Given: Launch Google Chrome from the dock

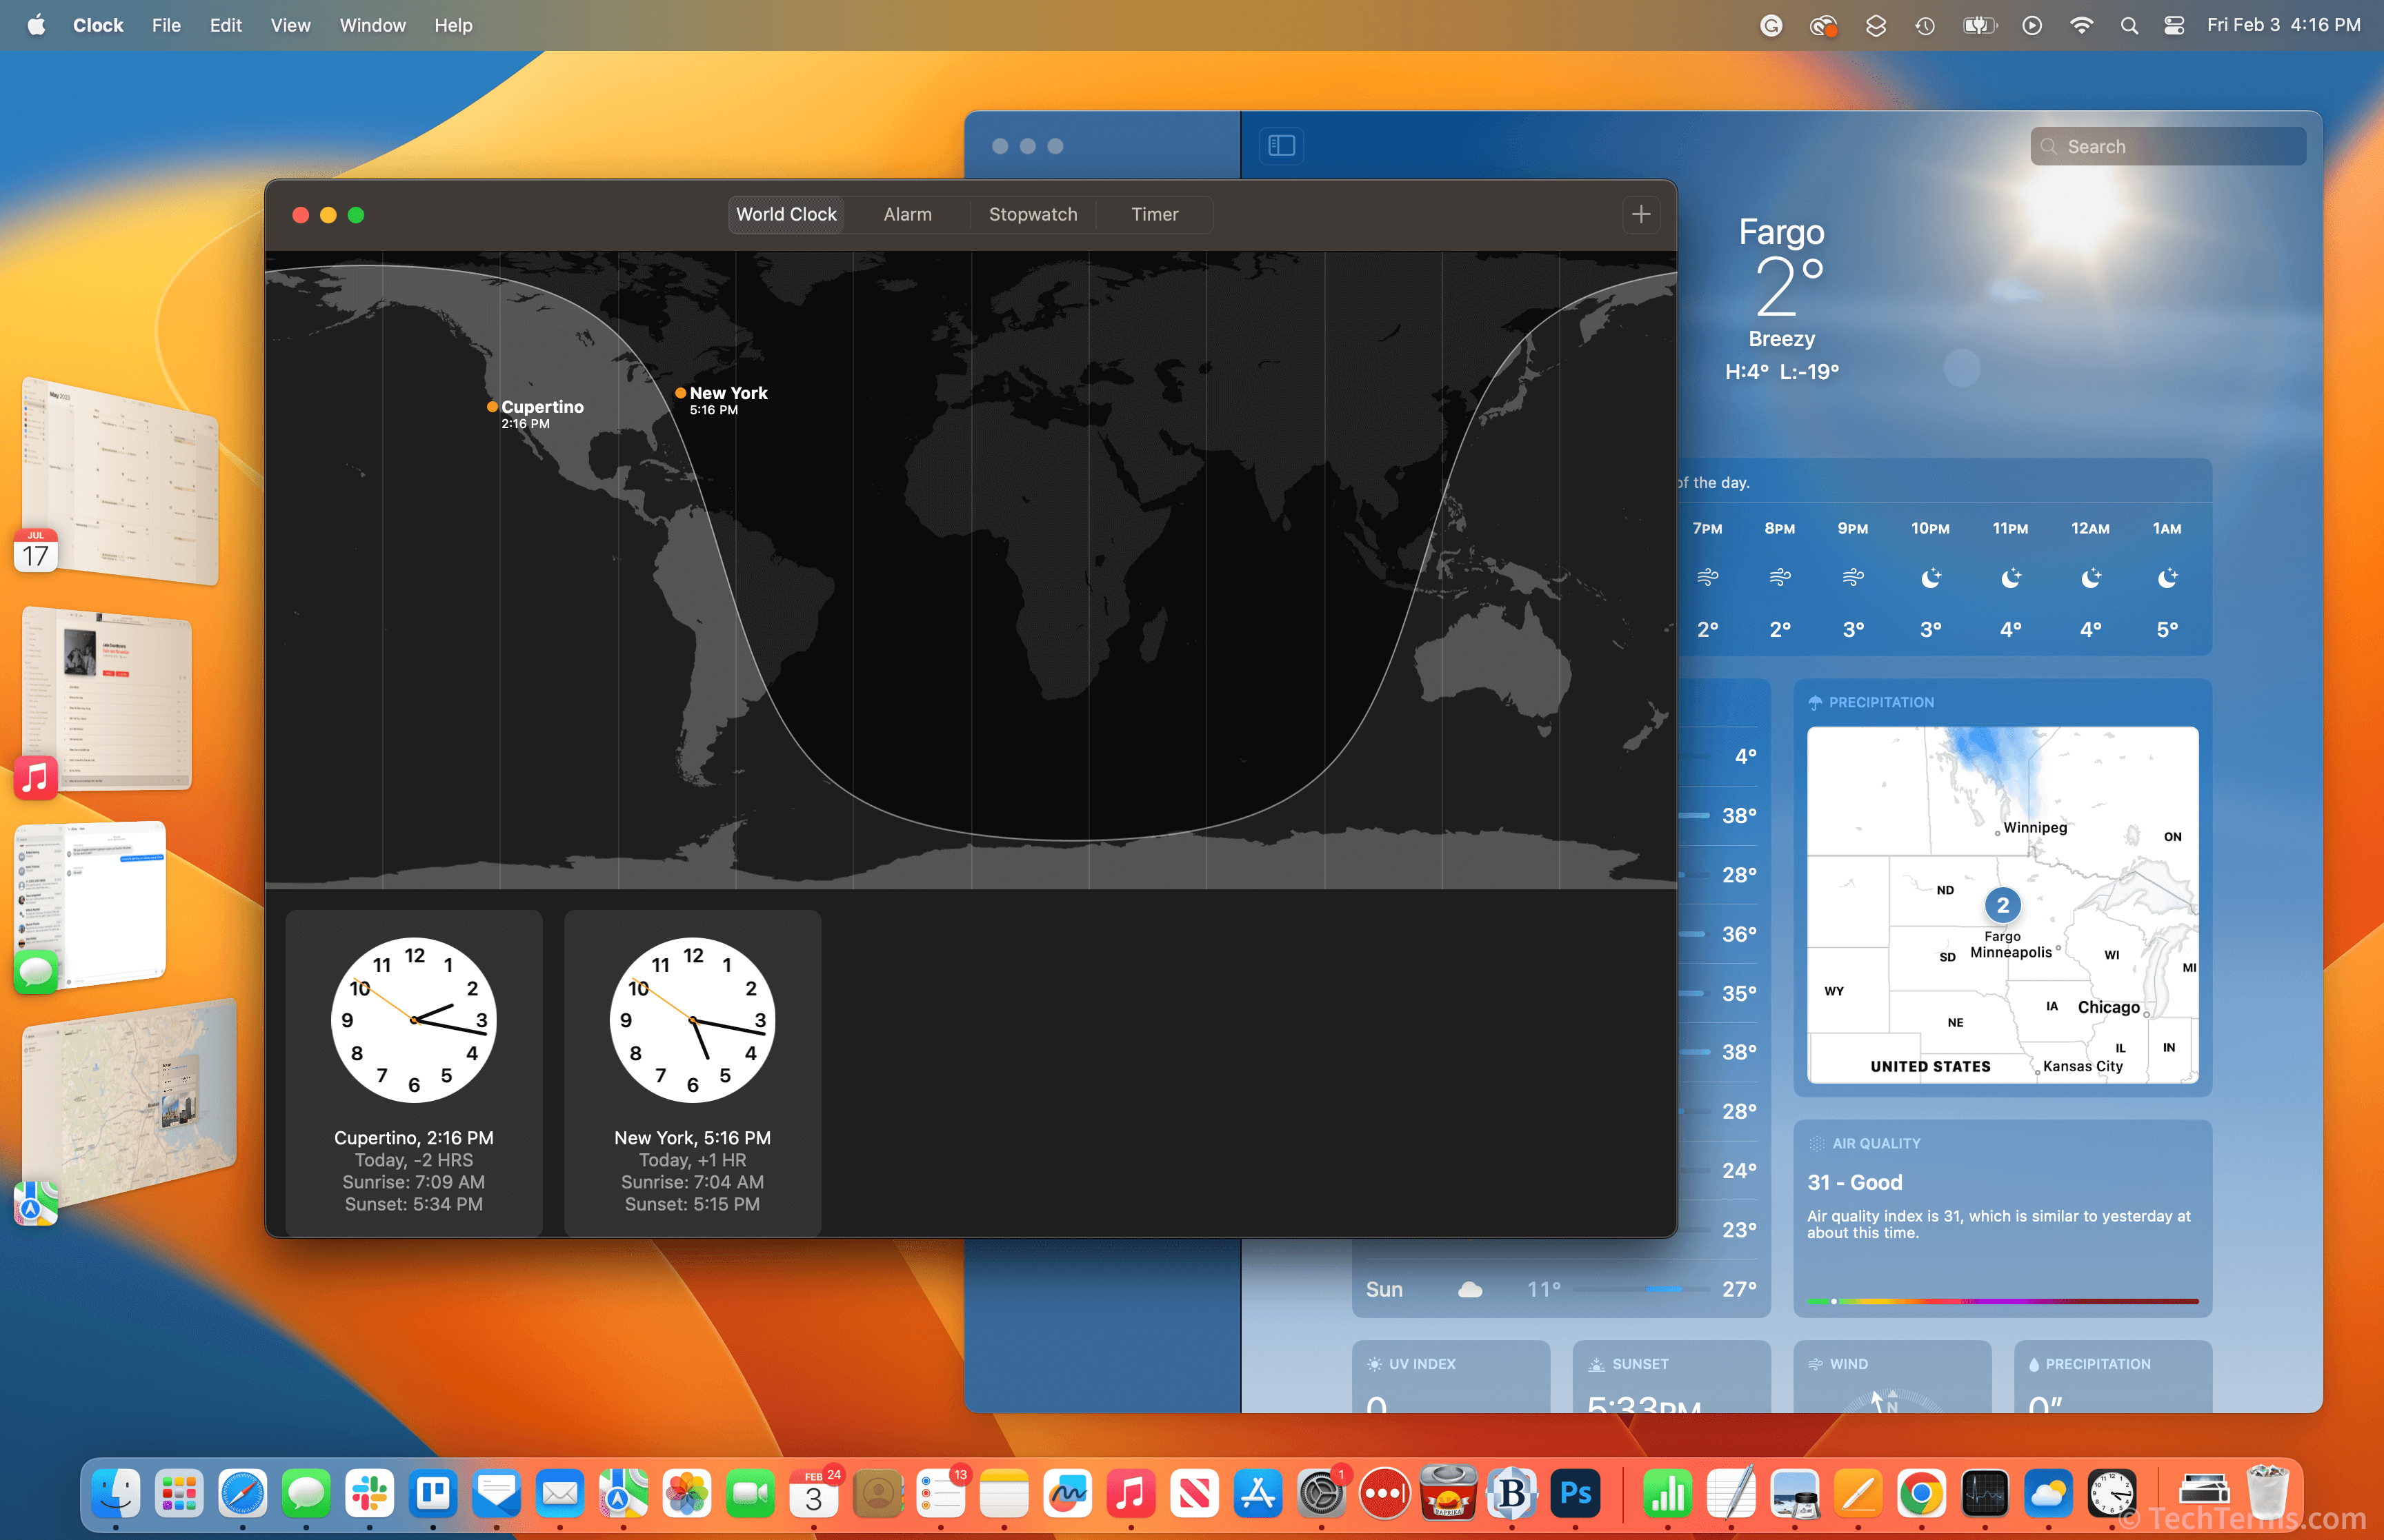Looking at the screenshot, I should click(x=1922, y=1494).
